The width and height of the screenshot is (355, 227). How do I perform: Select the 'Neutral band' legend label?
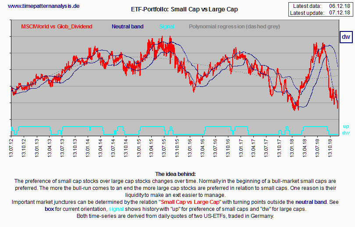tap(128, 27)
